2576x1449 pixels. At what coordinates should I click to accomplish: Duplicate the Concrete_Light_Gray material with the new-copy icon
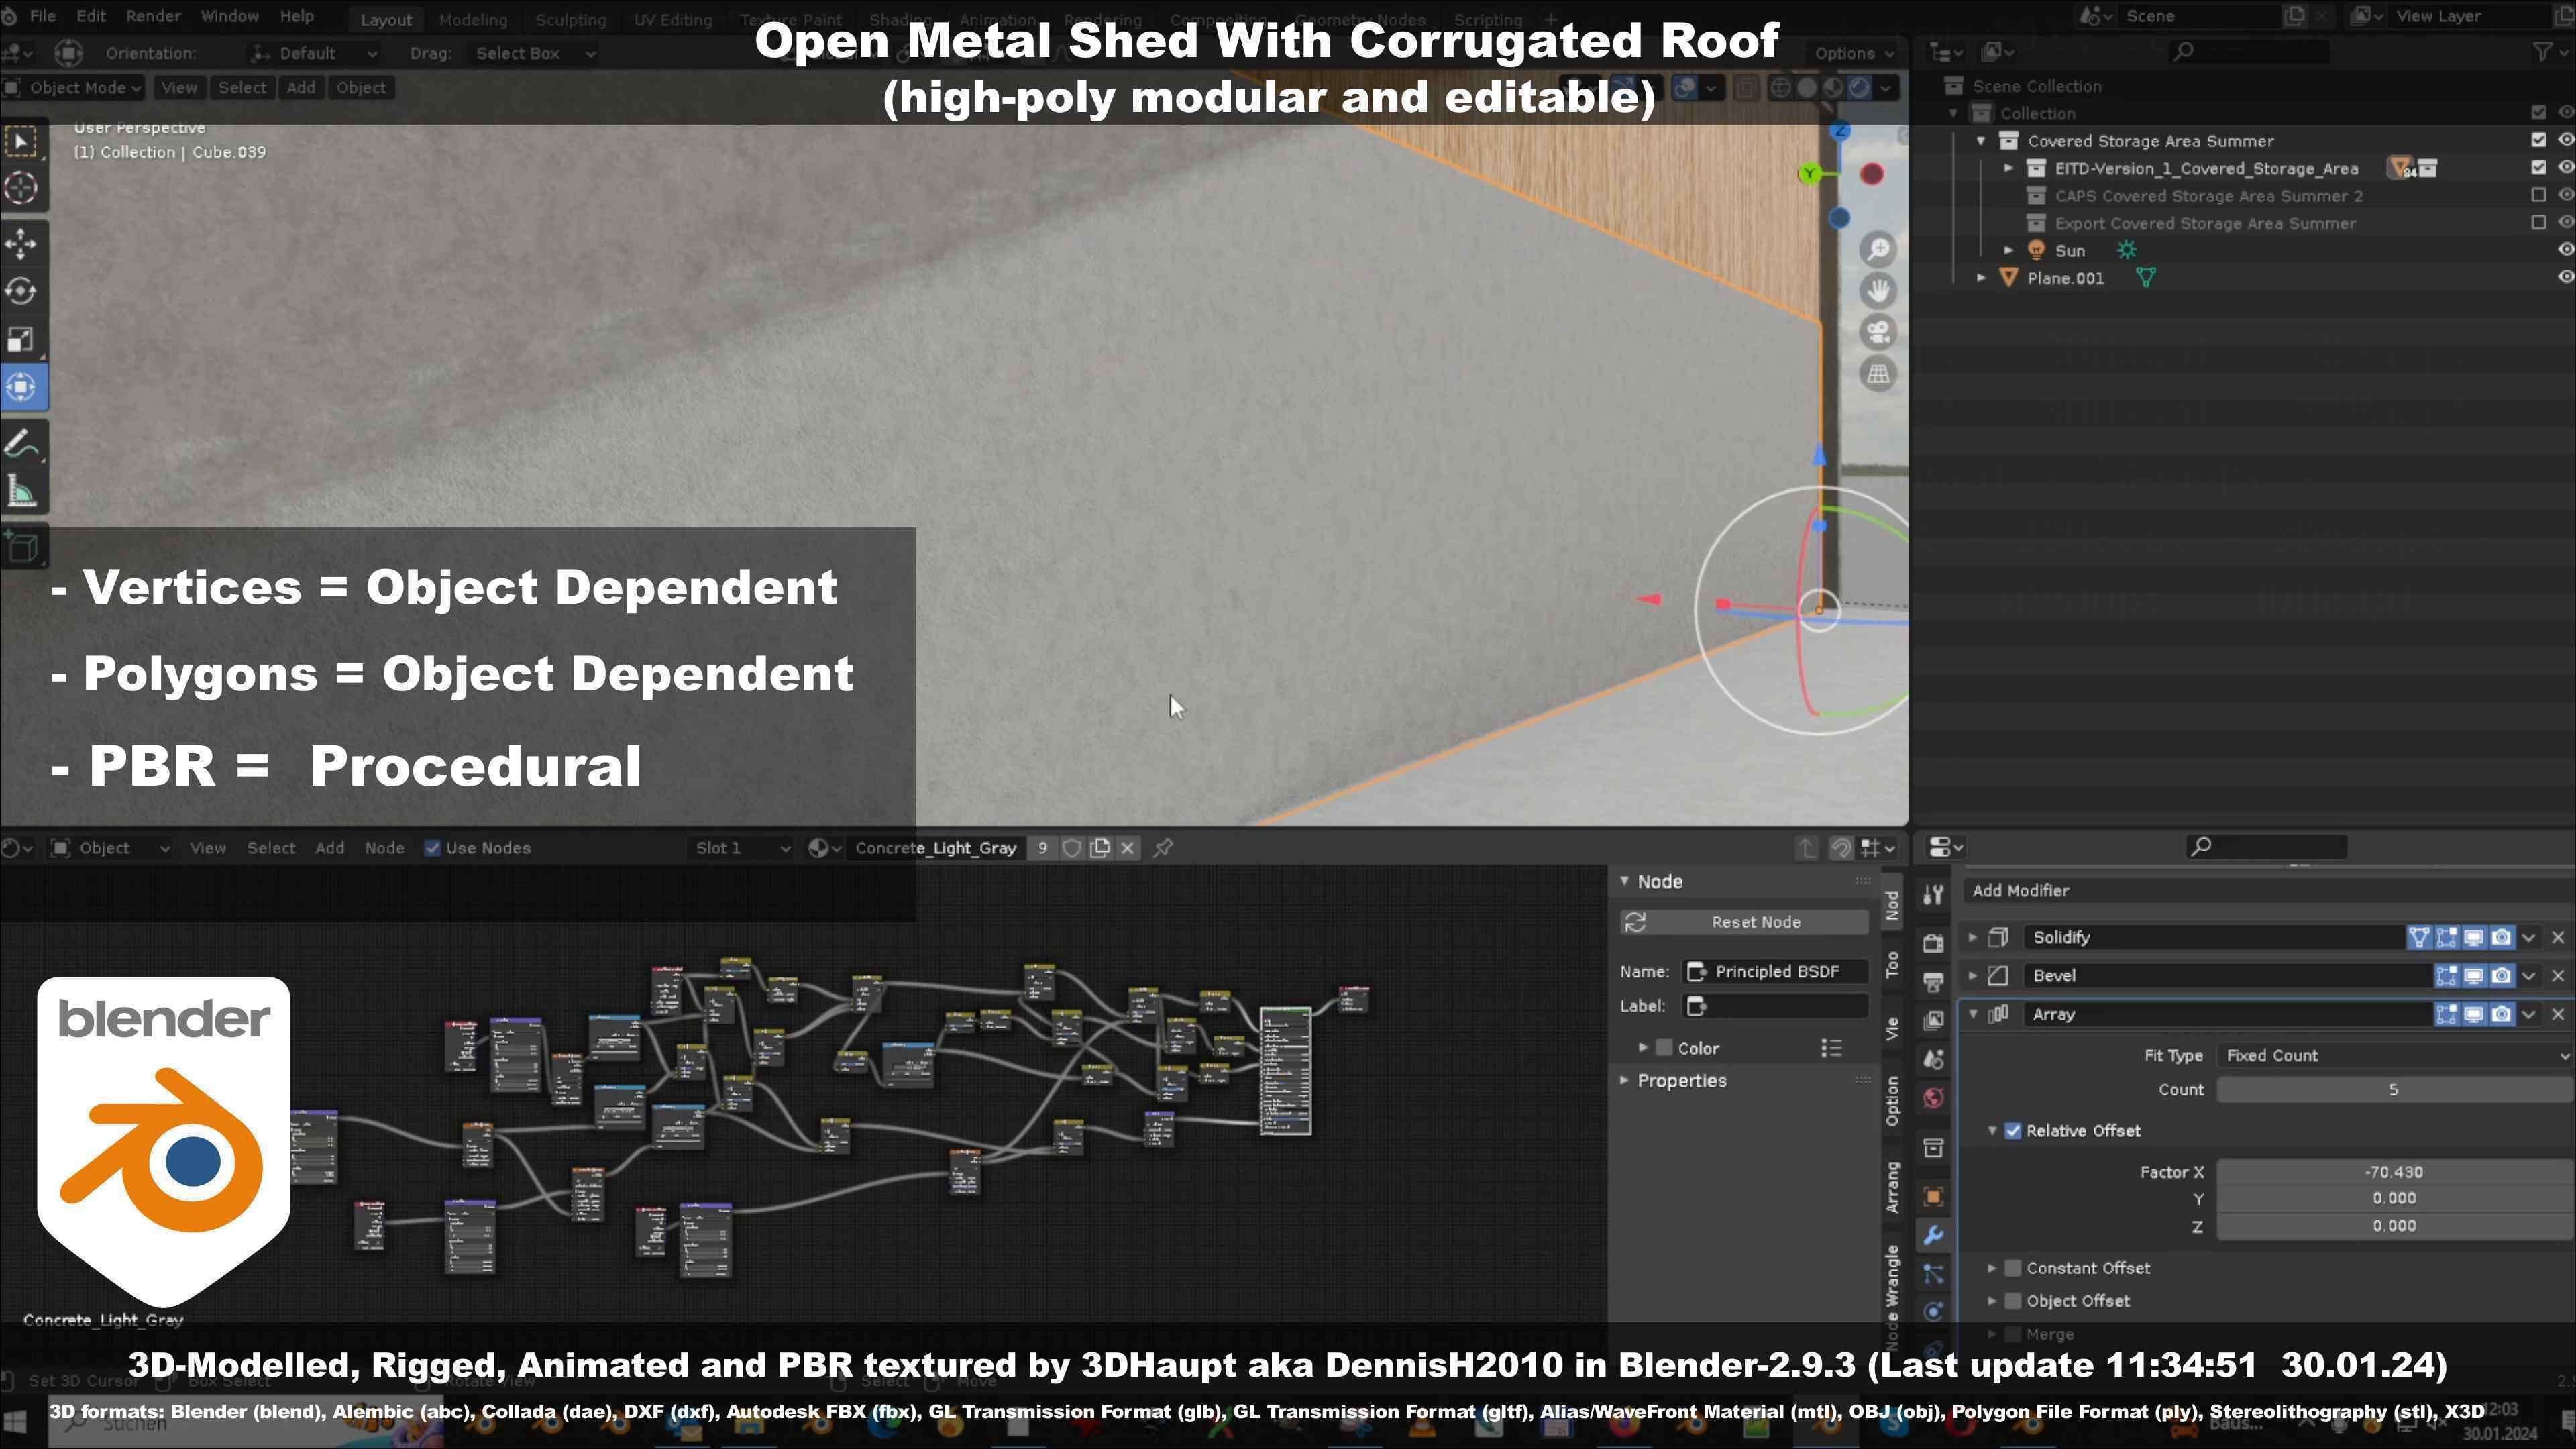(1100, 848)
